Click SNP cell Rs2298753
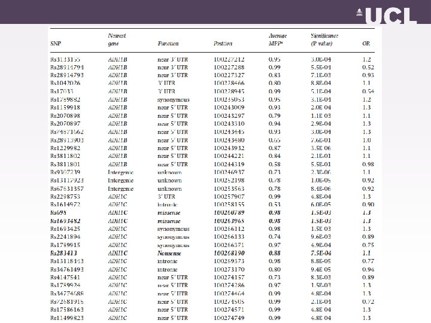Image resolution: width=431 pixels, height=323 pixels. click(65, 197)
